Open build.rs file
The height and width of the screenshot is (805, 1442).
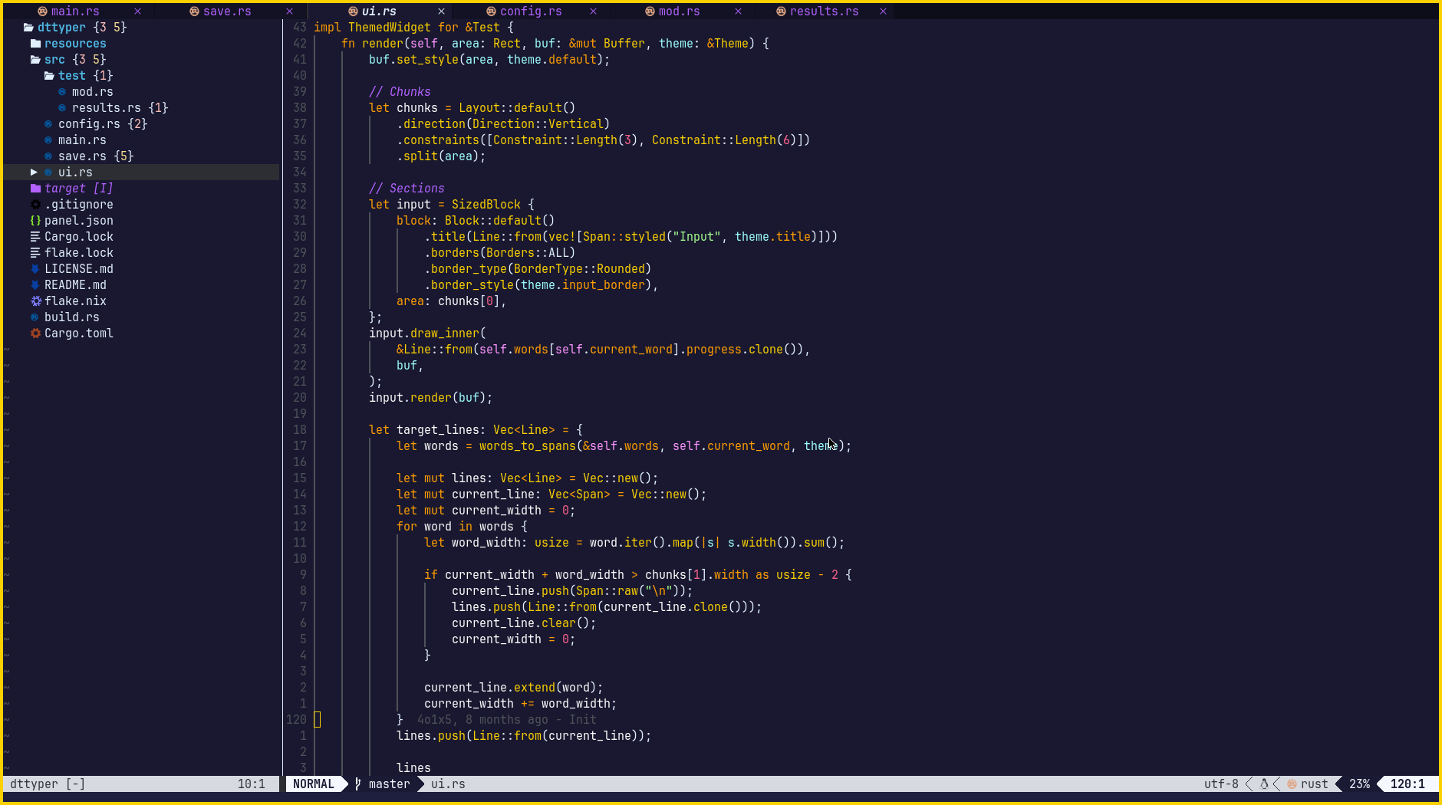tap(71, 317)
